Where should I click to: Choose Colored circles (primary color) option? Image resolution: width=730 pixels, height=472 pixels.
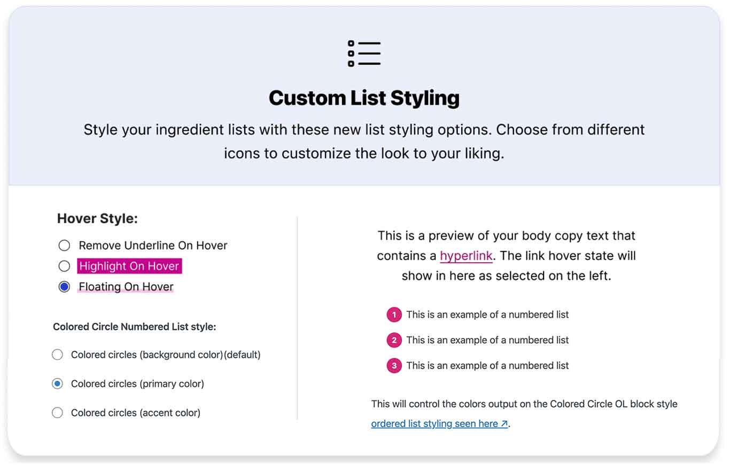[57, 383]
